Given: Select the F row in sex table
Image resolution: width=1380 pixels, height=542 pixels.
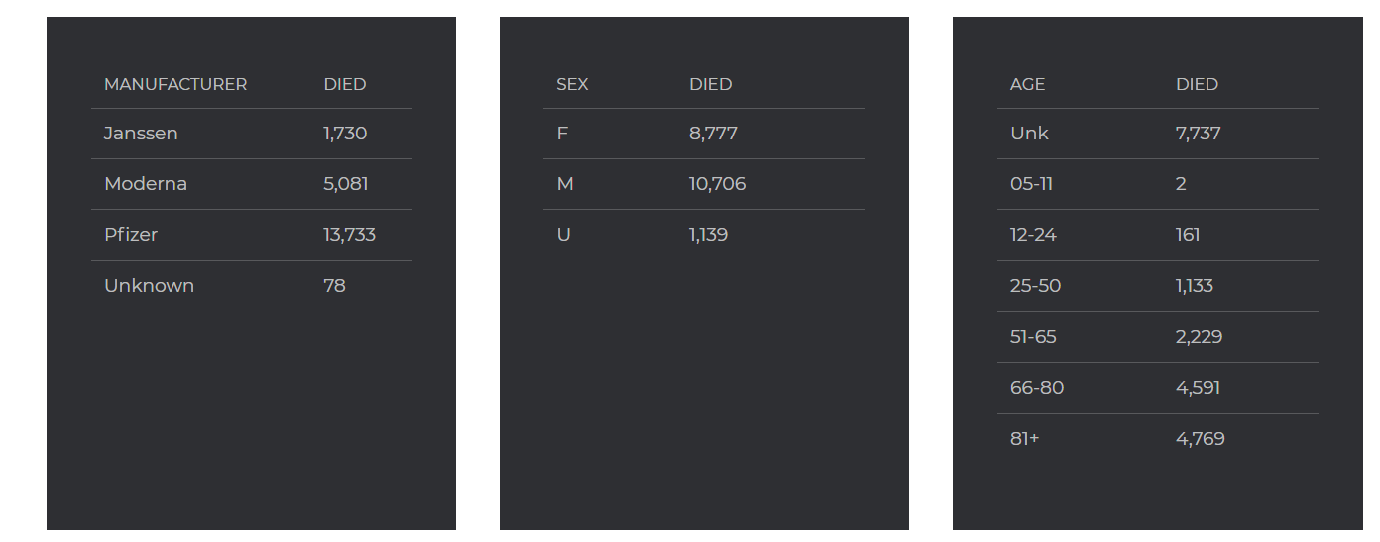Looking at the screenshot, I should point(562,134).
